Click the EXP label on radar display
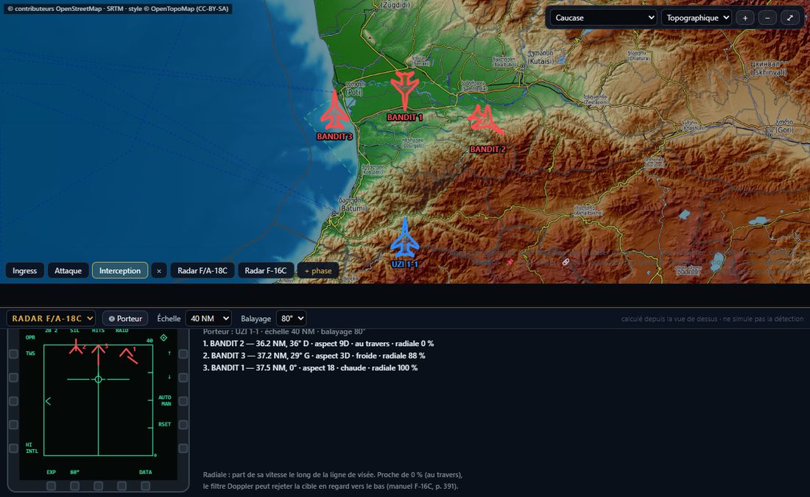This screenshot has height=497, width=810. (x=51, y=472)
